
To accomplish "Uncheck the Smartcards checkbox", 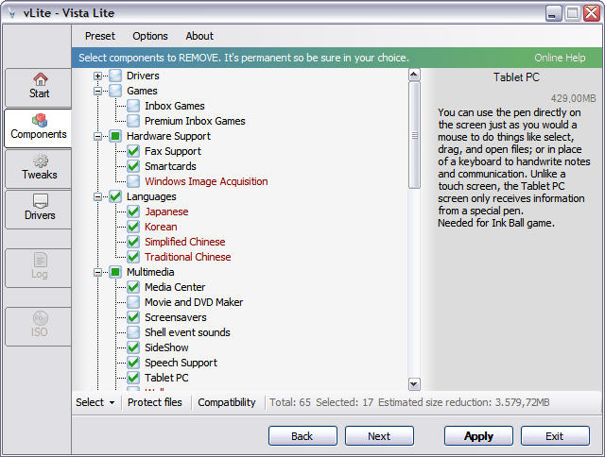I will point(133,166).
